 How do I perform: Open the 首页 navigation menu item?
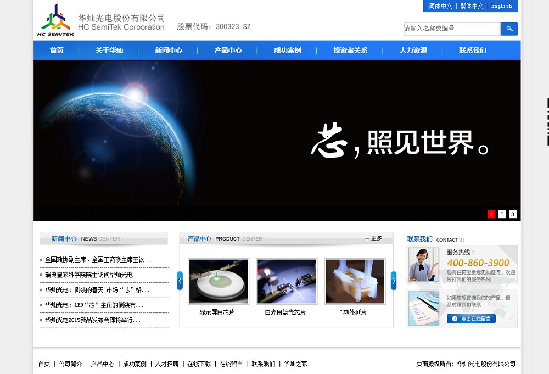(x=57, y=51)
